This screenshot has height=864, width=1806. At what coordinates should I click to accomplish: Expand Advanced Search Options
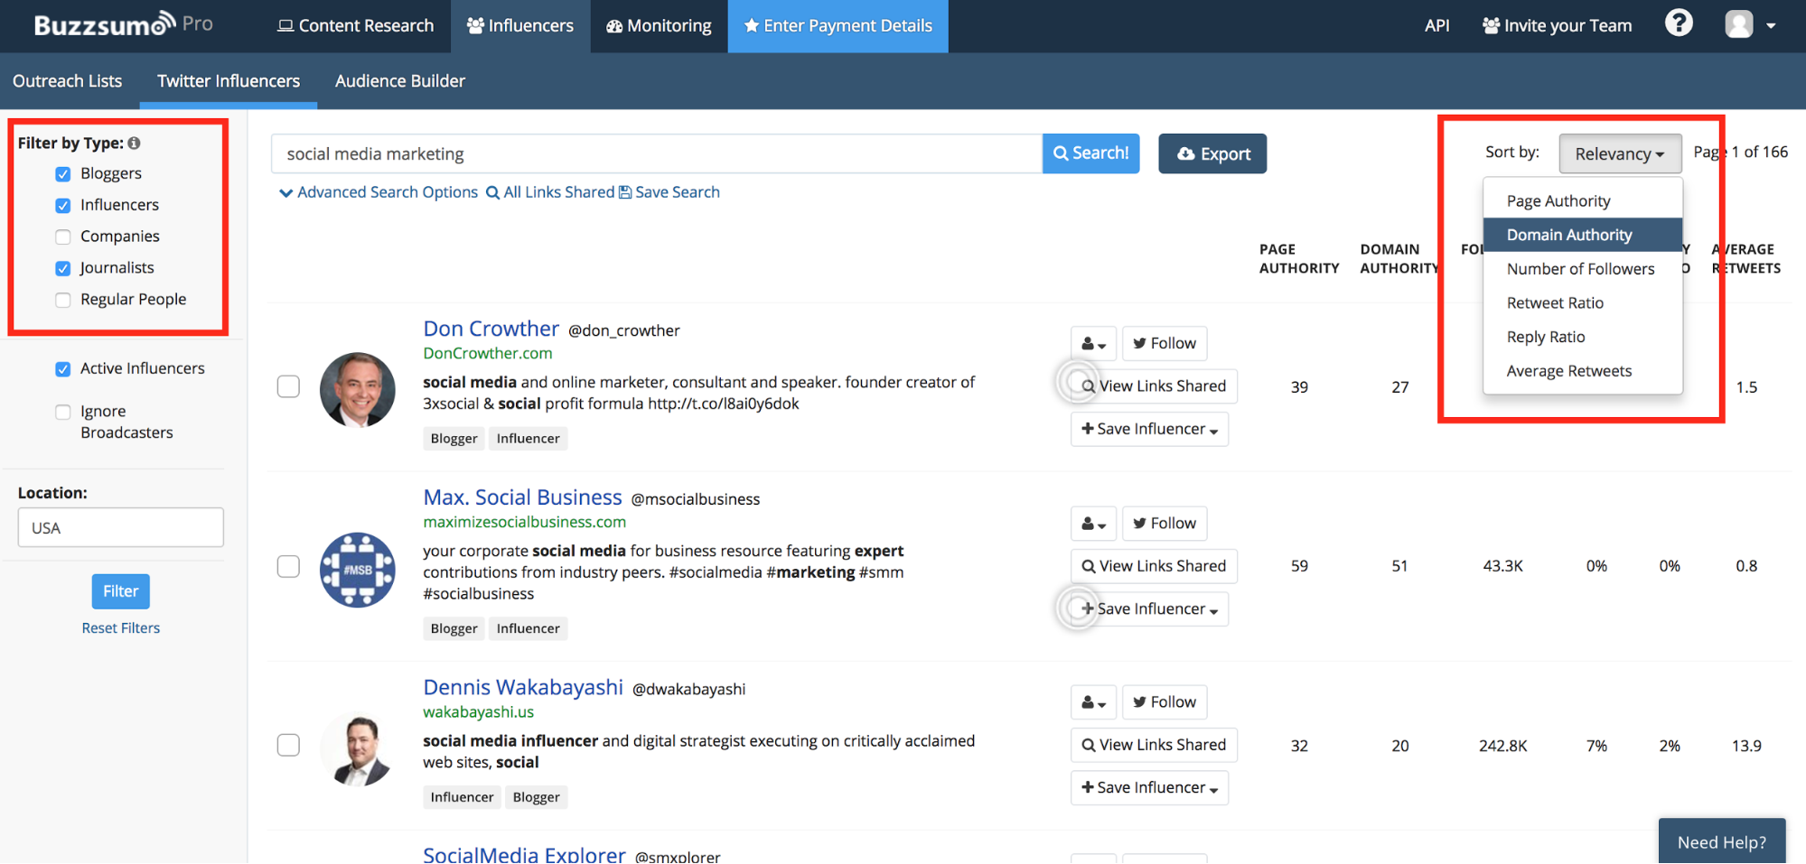(379, 192)
